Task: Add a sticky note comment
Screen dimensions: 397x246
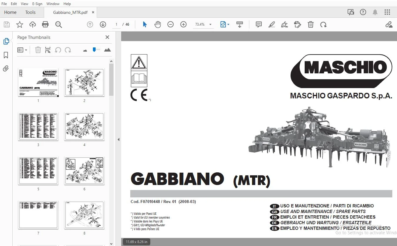Action: tap(259, 24)
